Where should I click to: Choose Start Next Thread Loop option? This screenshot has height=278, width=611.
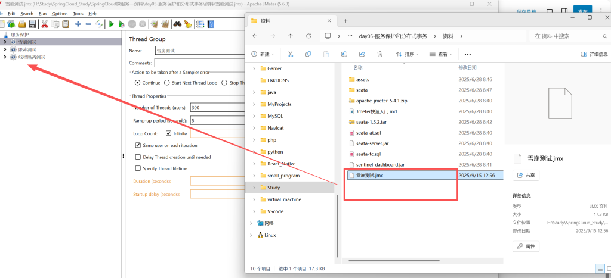tap(167, 83)
